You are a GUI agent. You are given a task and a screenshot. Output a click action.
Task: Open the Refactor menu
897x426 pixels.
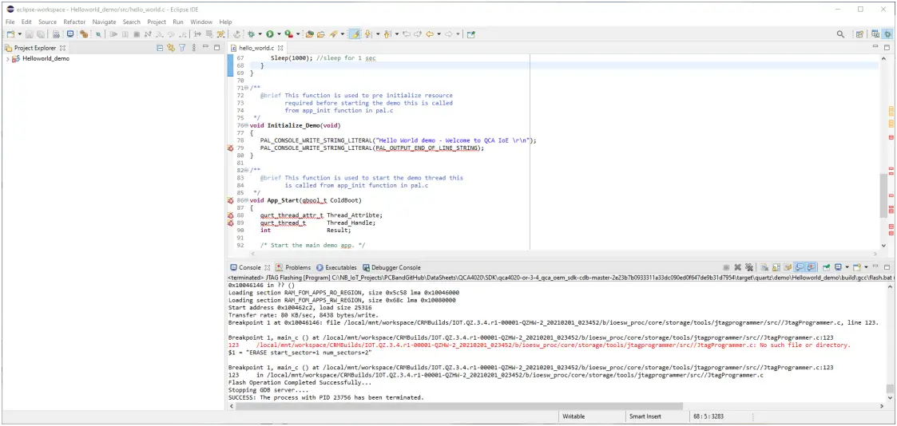(74, 22)
